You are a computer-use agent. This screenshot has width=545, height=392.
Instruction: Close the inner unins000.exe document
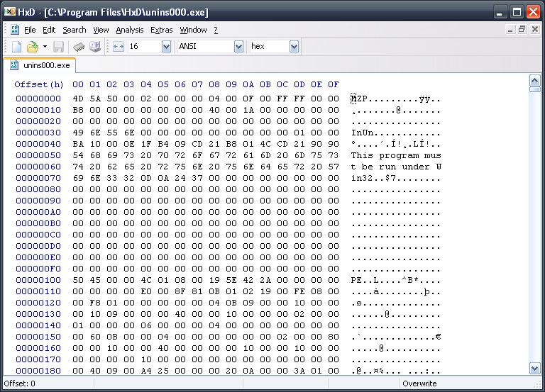coord(535,30)
